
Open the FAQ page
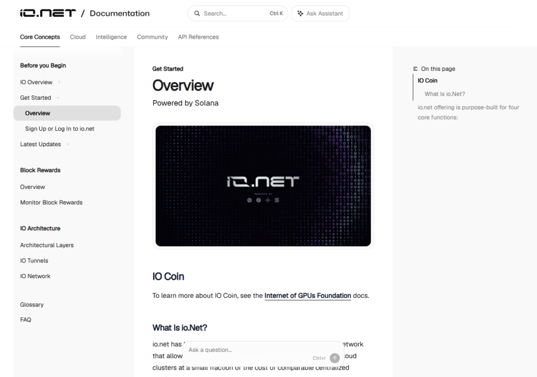tap(26, 319)
